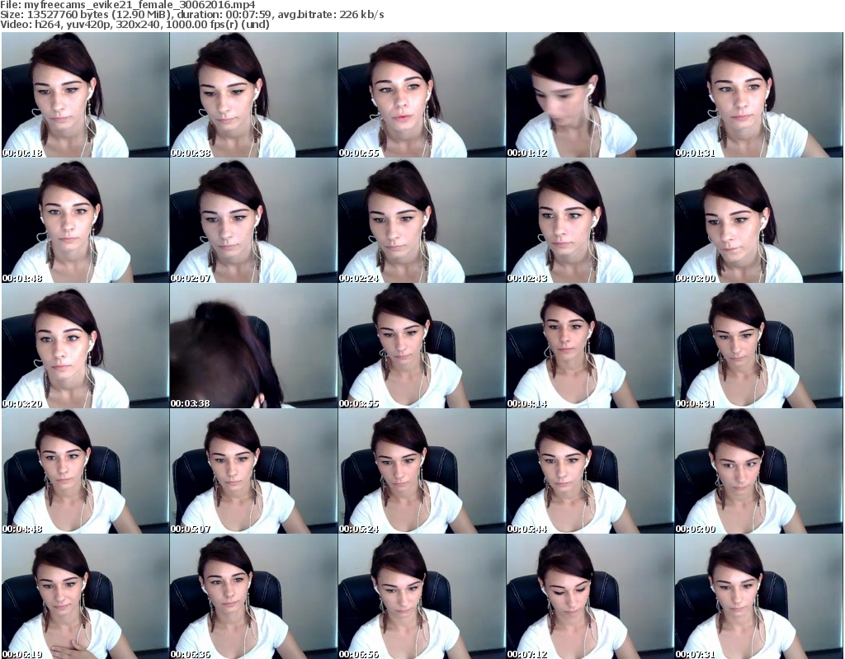The image size is (845, 659).
Task: Click the frame stamped 00:06:56
Action: [x=422, y=596]
